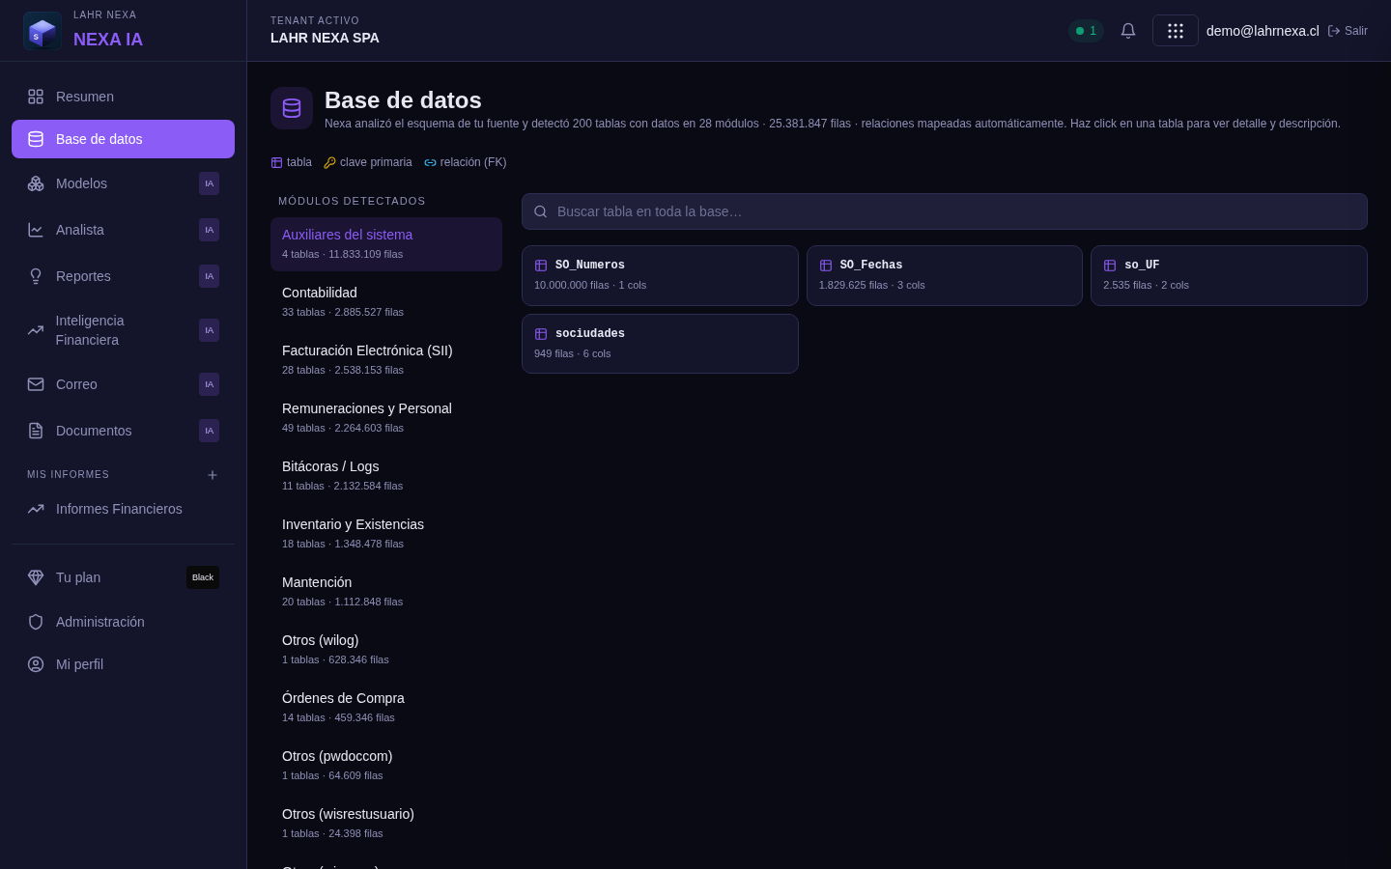Add a new informe with plus icon
Viewport: 1391px width, 869px height.
coord(213,475)
